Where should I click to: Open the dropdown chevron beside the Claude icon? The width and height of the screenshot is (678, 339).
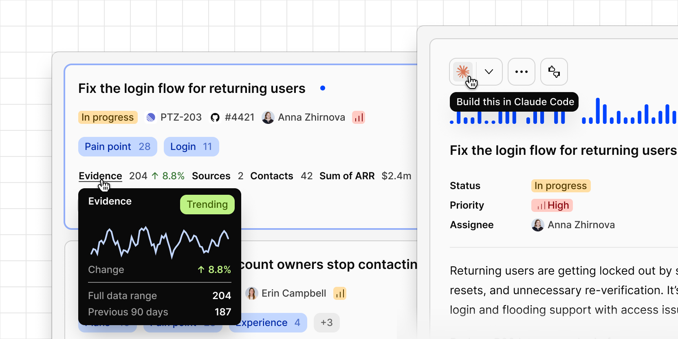tap(489, 72)
